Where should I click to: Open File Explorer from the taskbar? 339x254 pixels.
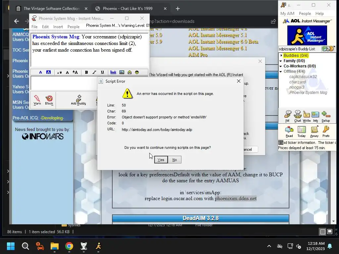pyautogui.click(x=55, y=246)
